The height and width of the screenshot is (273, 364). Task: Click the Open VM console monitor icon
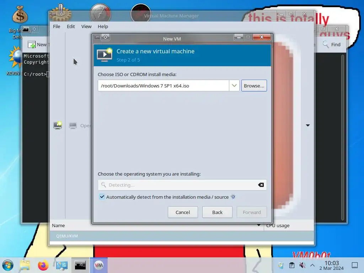pyautogui.click(x=73, y=125)
